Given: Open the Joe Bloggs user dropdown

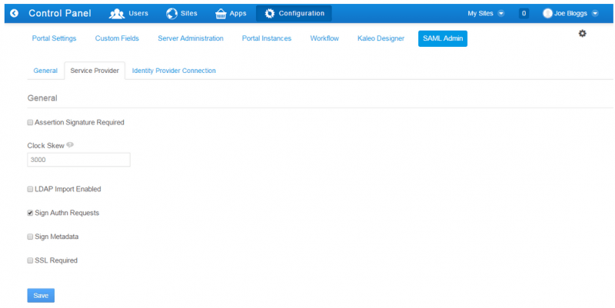Looking at the screenshot, I should (x=570, y=13).
